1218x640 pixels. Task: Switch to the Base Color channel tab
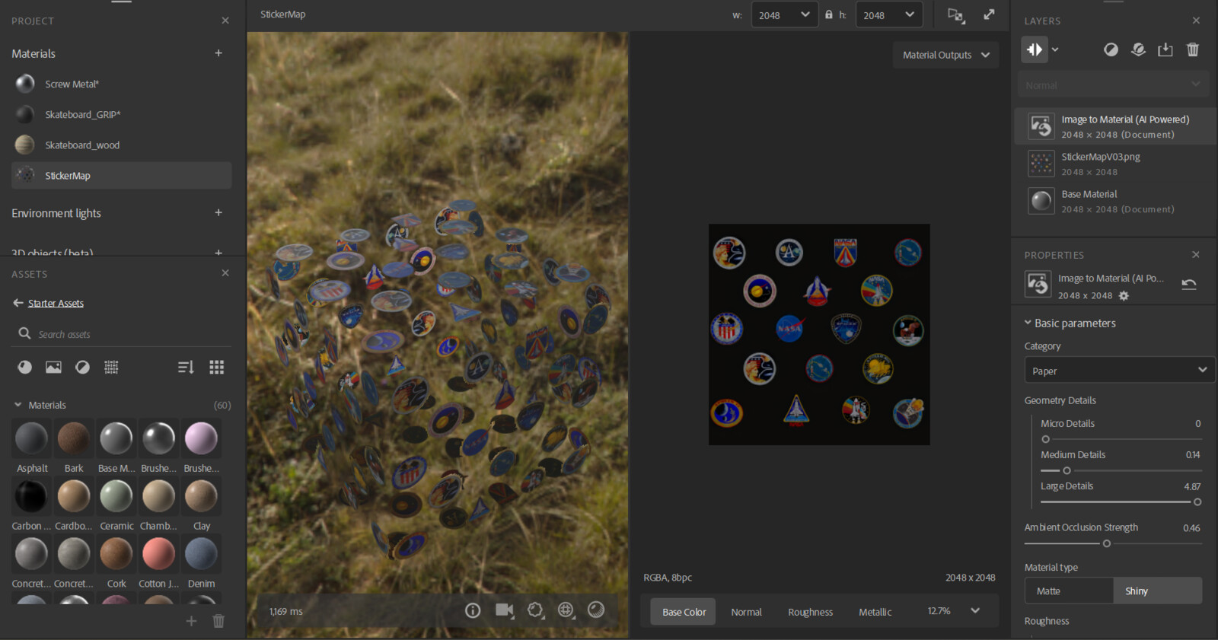pyautogui.click(x=684, y=612)
